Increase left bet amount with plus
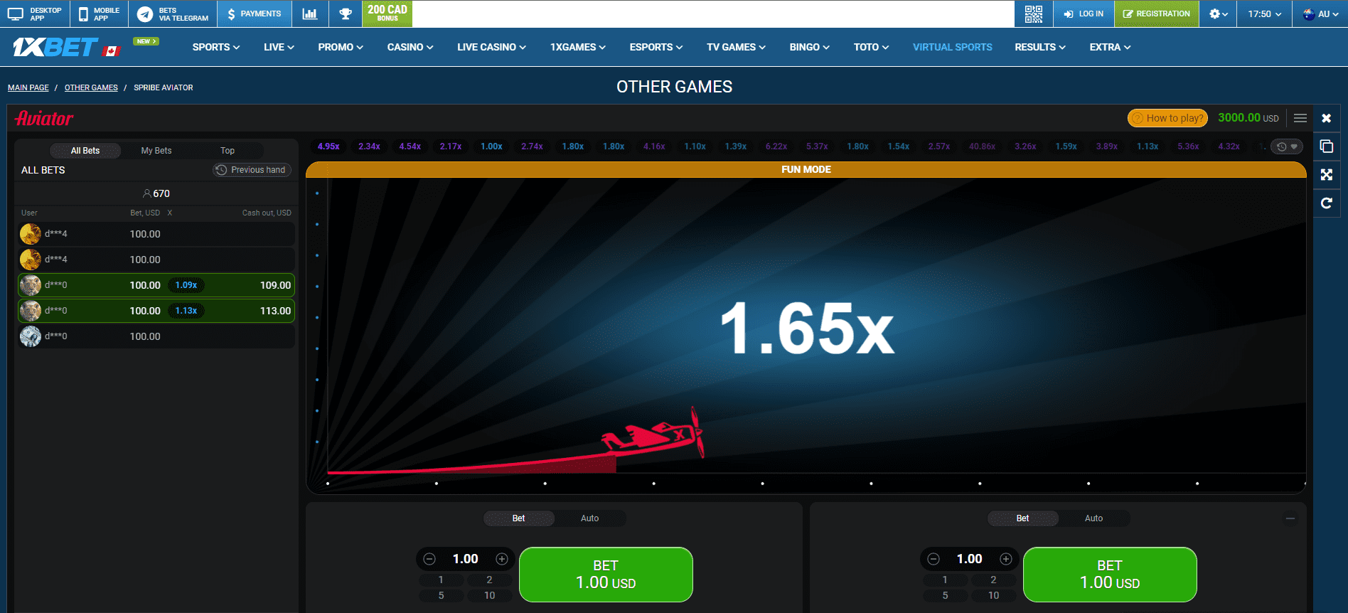This screenshot has width=1348, height=613. tap(502, 559)
